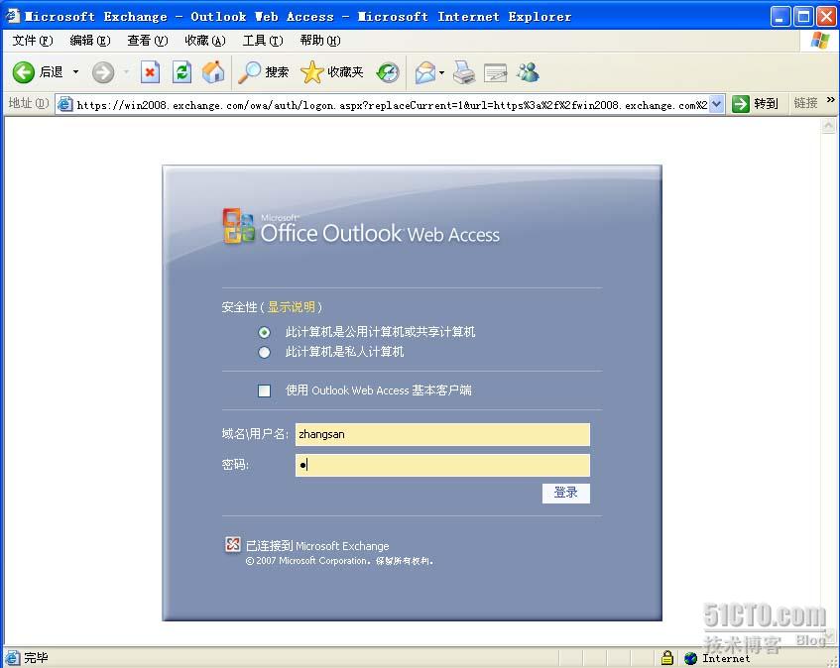This screenshot has width=840, height=668.
Task: Click the Back arrow button
Action: point(24,72)
